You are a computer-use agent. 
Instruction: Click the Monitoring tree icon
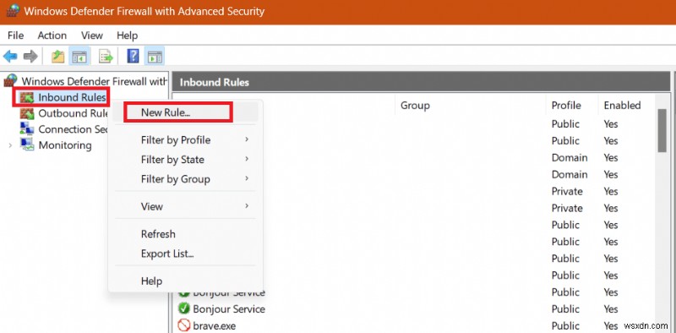tap(27, 145)
